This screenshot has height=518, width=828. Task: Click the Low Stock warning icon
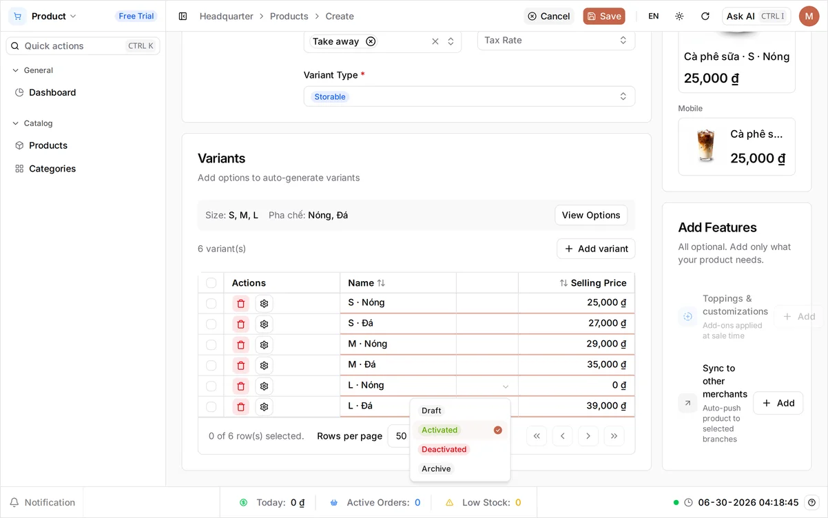[449, 503]
